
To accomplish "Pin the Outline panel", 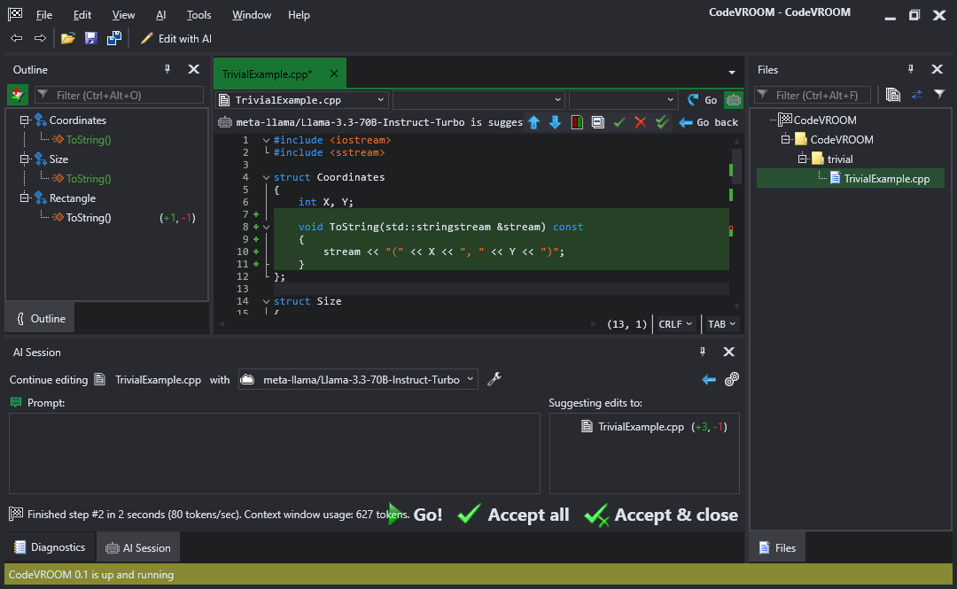I will tap(167, 69).
